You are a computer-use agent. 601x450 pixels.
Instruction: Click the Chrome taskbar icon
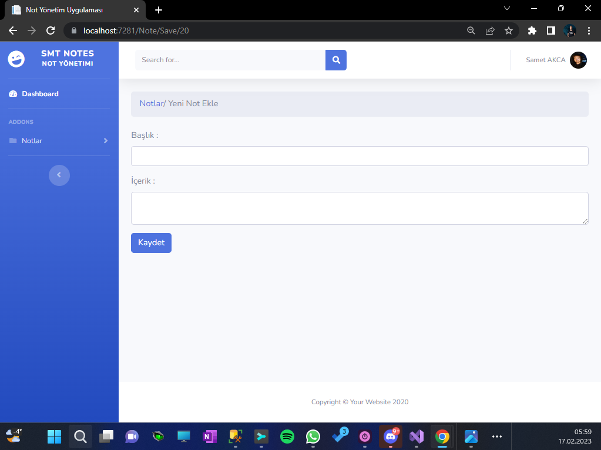442,437
